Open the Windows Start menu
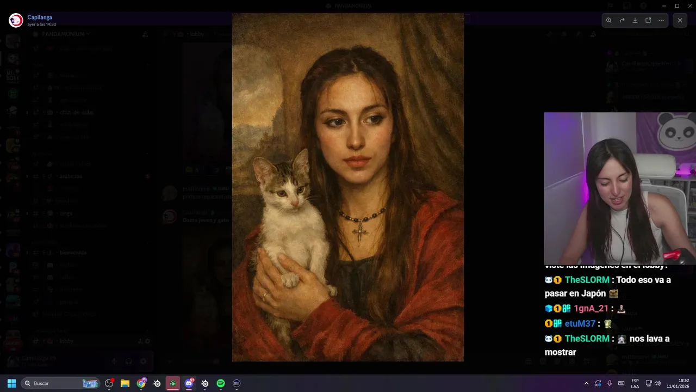 pos(11,383)
